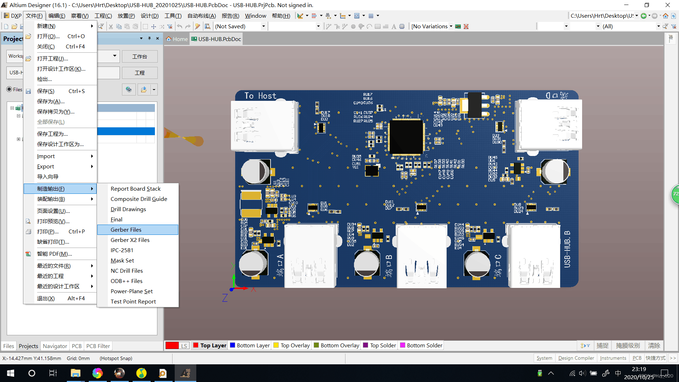Viewport: 679px width, 382px height.
Task: Click the new document toolbar icon
Action: [6, 27]
